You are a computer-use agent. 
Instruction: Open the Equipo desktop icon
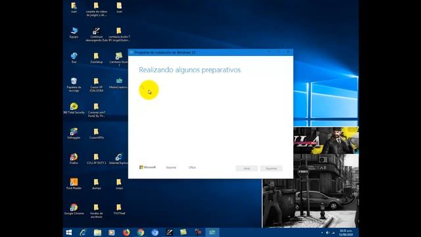point(74,32)
